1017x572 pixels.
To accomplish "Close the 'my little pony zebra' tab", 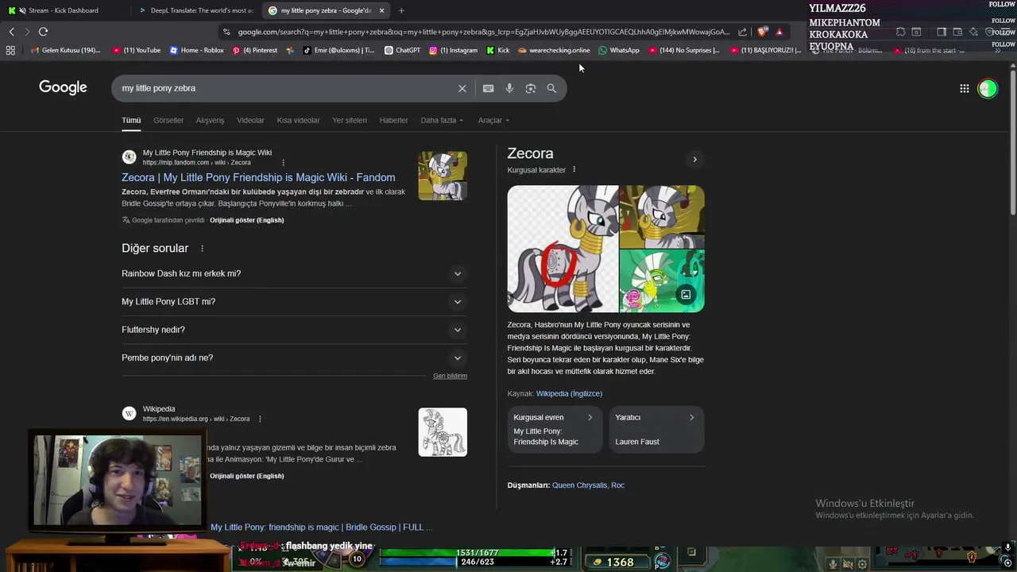I will (381, 10).
